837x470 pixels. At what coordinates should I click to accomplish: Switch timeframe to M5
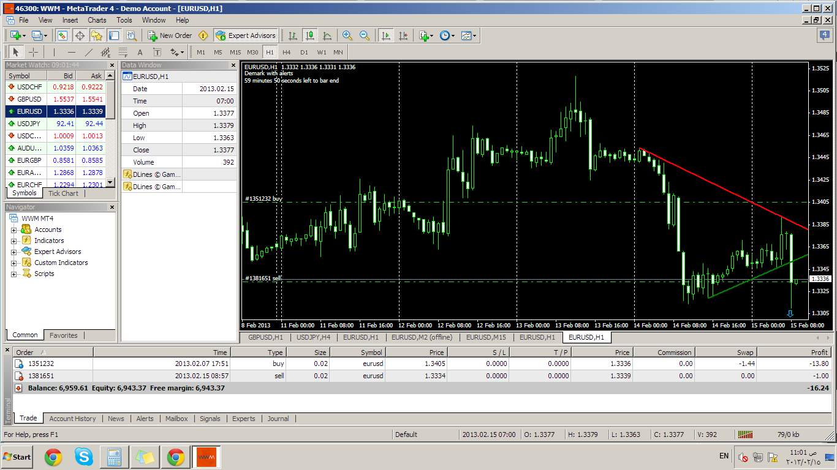click(x=218, y=52)
